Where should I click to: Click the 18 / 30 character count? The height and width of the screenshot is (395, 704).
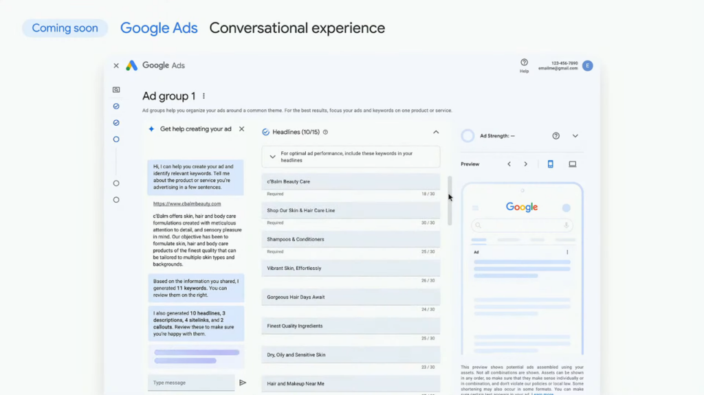point(428,194)
